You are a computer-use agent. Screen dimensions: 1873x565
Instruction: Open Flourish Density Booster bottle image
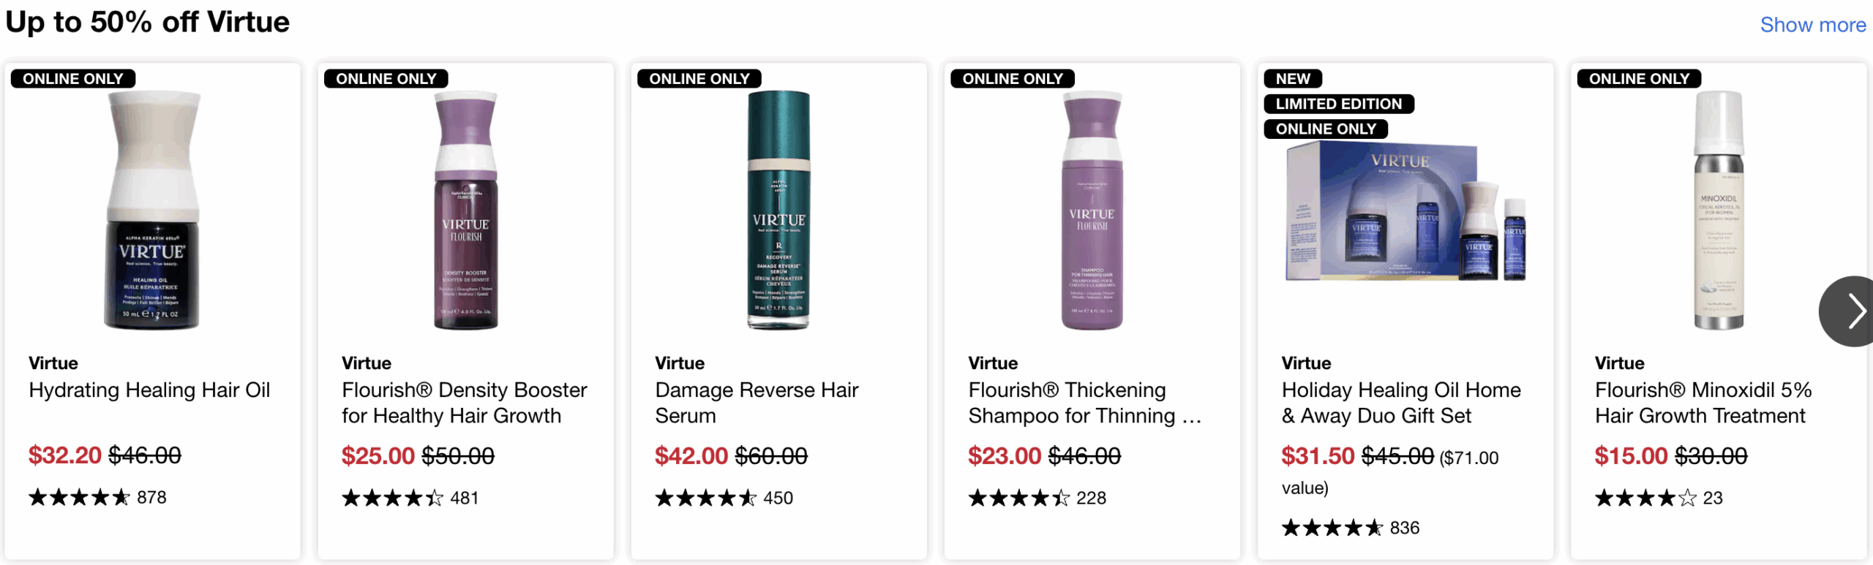point(466,210)
